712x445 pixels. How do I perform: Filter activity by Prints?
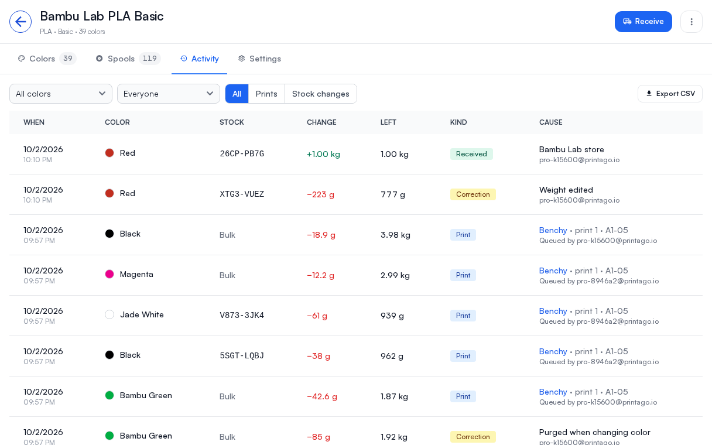266,94
